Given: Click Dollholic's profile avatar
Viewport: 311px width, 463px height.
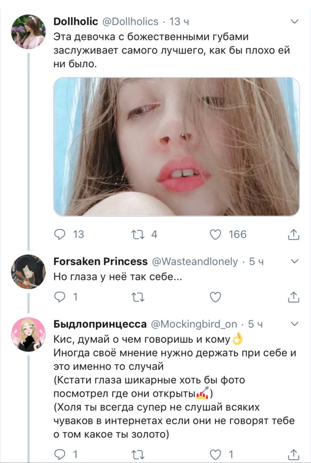Looking at the screenshot, I should [x=28, y=32].
